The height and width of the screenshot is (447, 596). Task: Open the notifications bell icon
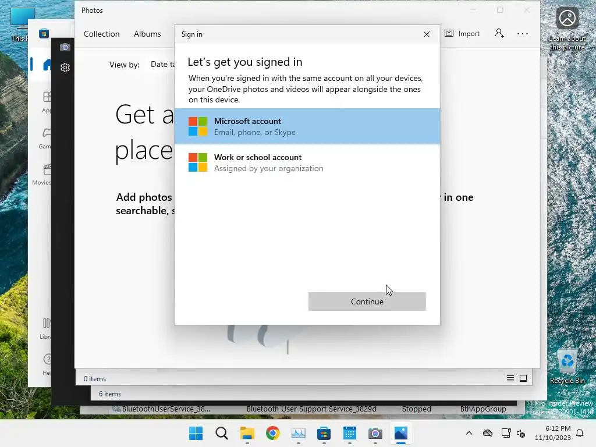pyautogui.click(x=580, y=433)
